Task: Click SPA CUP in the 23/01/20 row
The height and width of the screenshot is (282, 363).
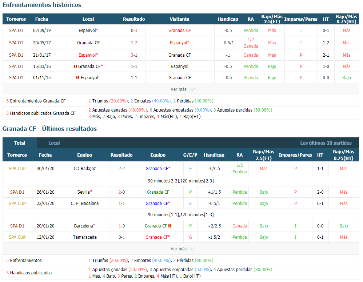Action: (x=17, y=204)
